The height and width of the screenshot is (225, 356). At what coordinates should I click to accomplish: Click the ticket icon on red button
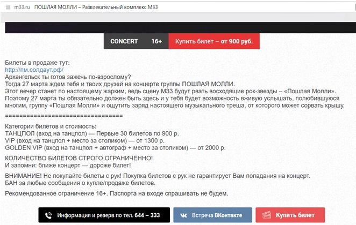coord(266,215)
